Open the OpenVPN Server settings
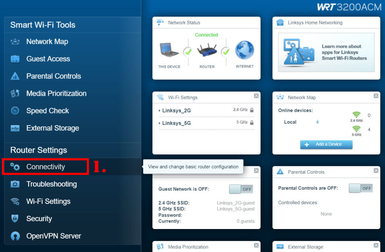385x252 pixels. (53, 236)
